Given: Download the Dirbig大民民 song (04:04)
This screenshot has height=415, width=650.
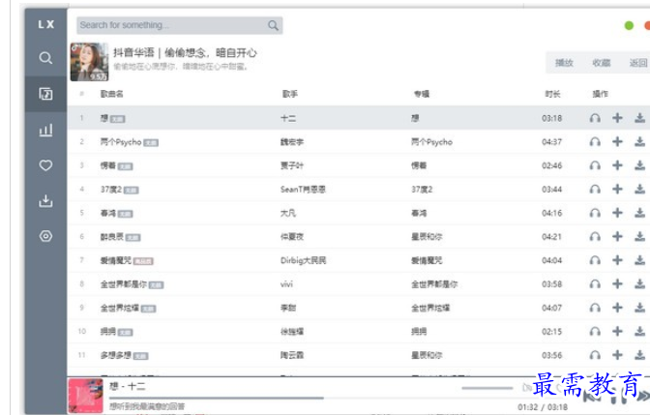Looking at the screenshot, I should 639,260.
